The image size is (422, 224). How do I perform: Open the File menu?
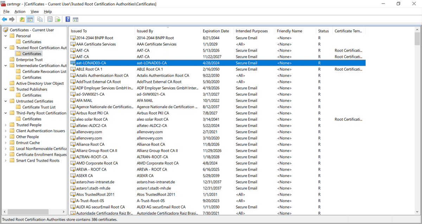click(x=6, y=12)
